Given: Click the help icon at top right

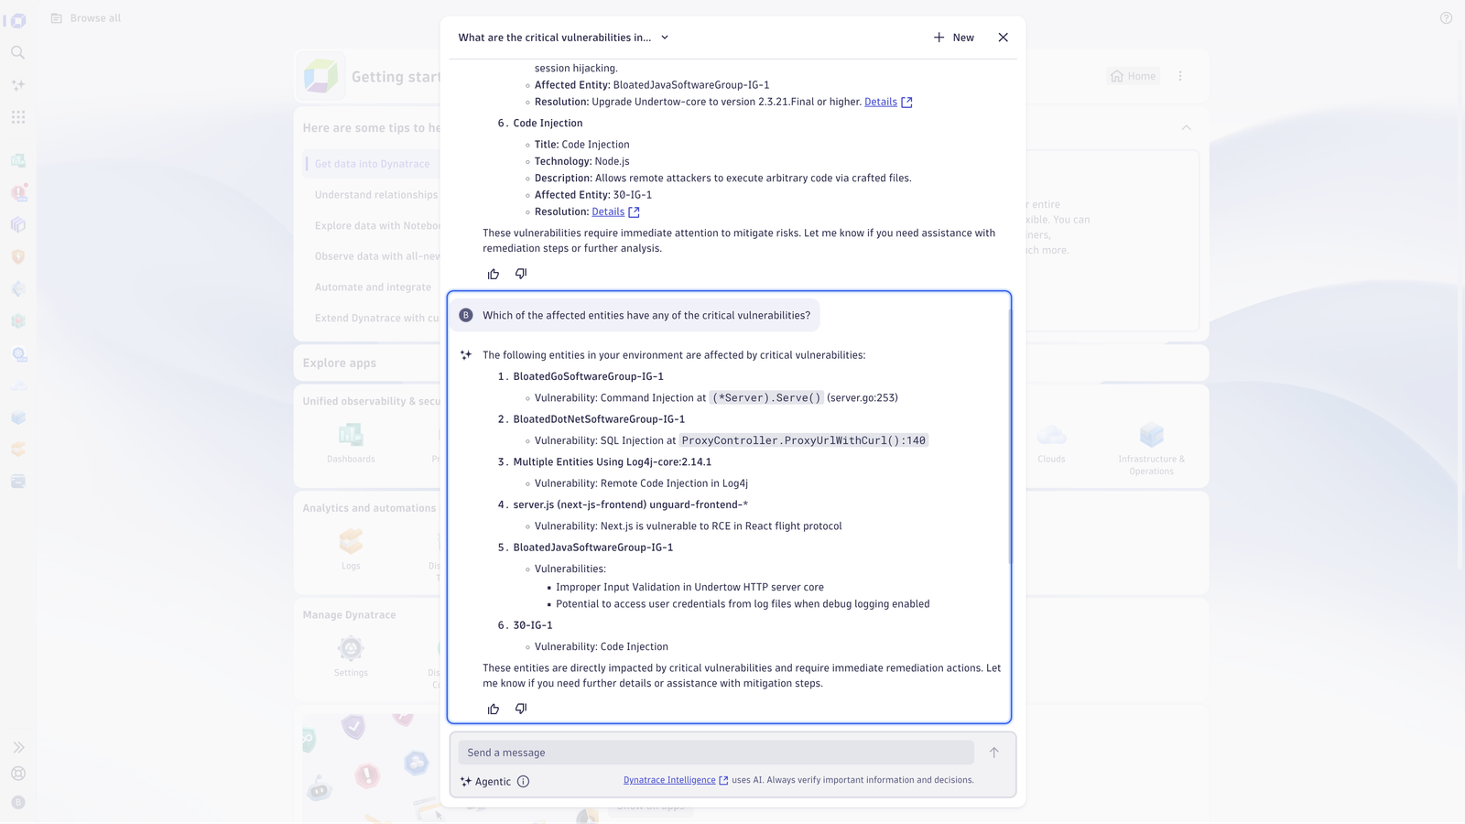Looking at the screenshot, I should click(1446, 18).
